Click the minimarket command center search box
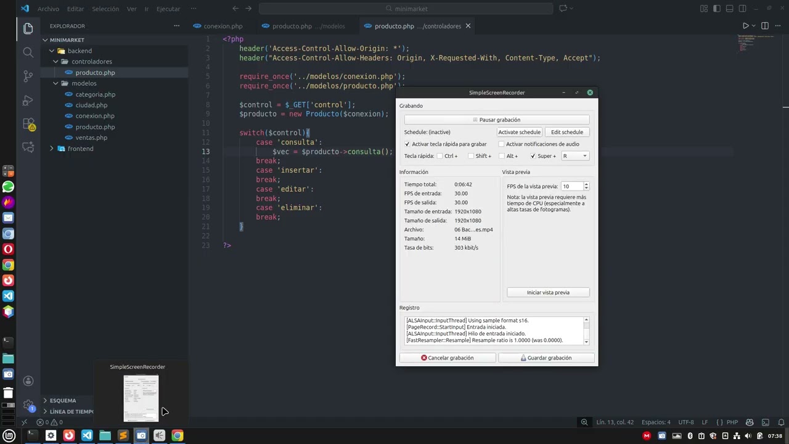This screenshot has width=789, height=444. tap(406, 9)
